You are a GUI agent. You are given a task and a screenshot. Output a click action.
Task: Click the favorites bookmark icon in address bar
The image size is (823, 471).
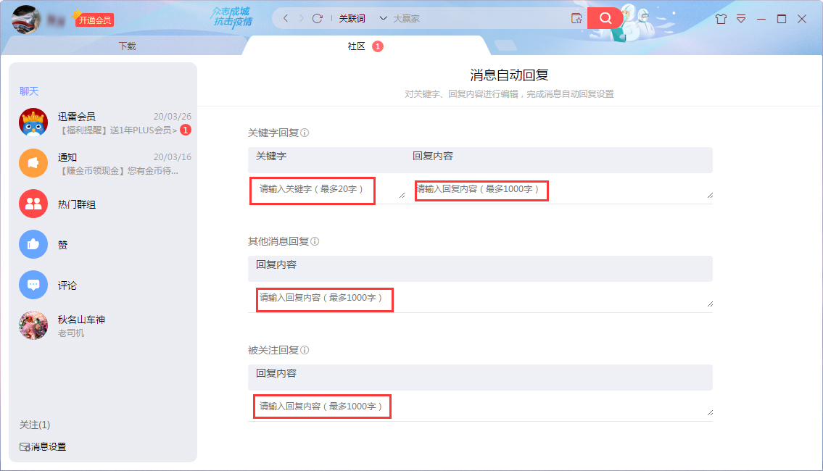tap(576, 18)
